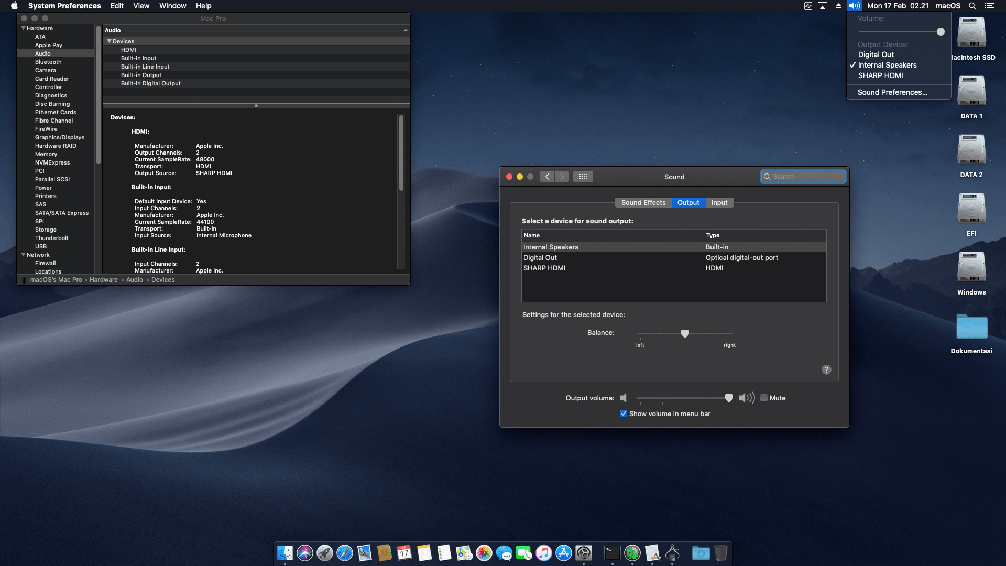Click the menu bar Volume slider knob
Viewport: 1006px width, 566px height.
(x=941, y=32)
